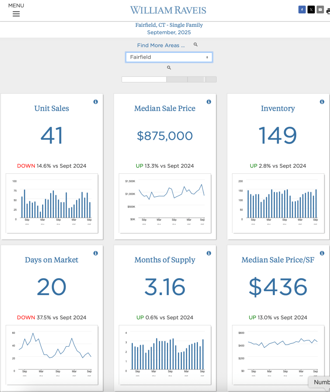Open info icon on Unit Sales card
Image resolution: width=330 pixels, height=392 pixels.
[x=96, y=102]
